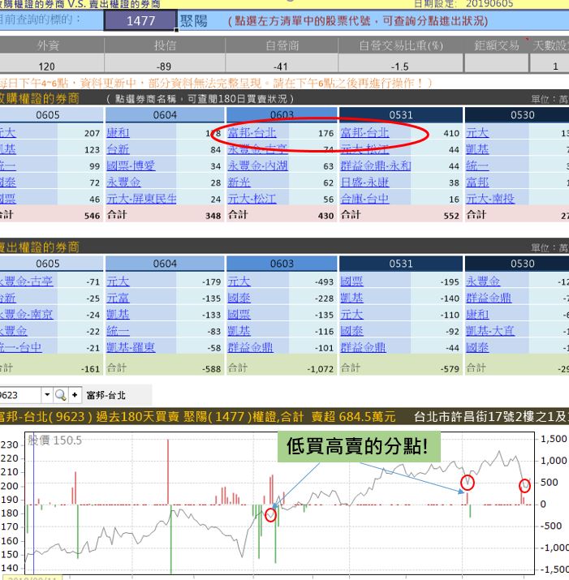
Task: Click the 鉅額交易 column header
Action: click(497, 45)
